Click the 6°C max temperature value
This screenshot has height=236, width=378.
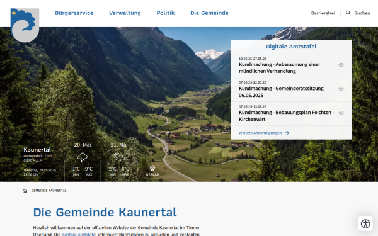pos(125,169)
